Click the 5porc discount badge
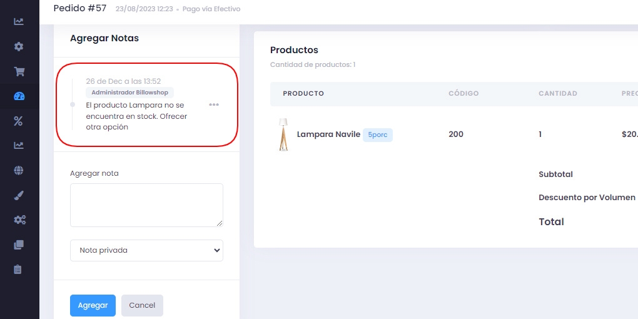Screen dimensions: 638x319 coord(378,135)
